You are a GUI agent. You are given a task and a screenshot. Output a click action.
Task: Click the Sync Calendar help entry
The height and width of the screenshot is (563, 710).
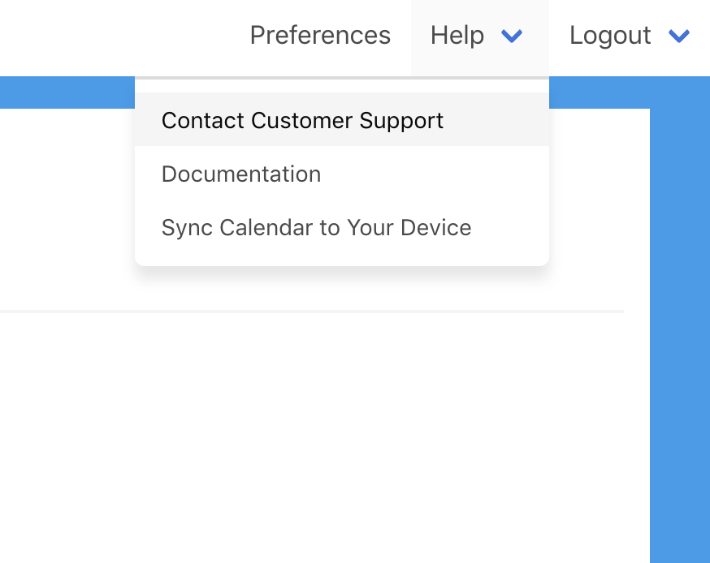tap(316, 228)
